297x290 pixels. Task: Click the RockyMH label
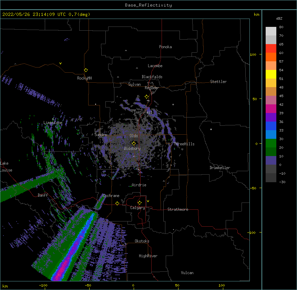tap(84, 78)
